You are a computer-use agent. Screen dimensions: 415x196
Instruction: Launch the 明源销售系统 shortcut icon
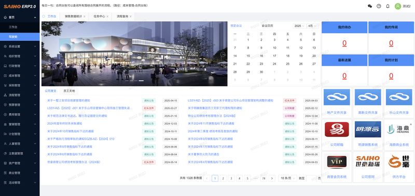pos(368,129)
